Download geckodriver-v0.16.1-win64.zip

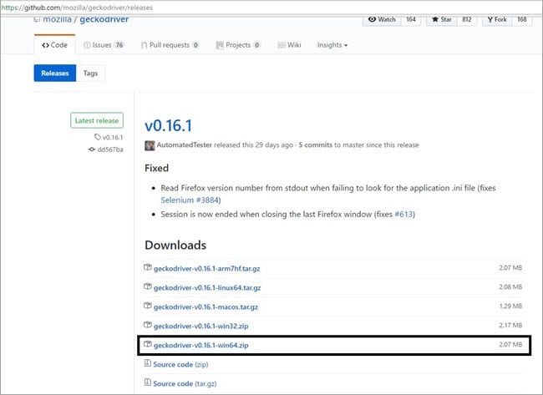tap(200, 346)
